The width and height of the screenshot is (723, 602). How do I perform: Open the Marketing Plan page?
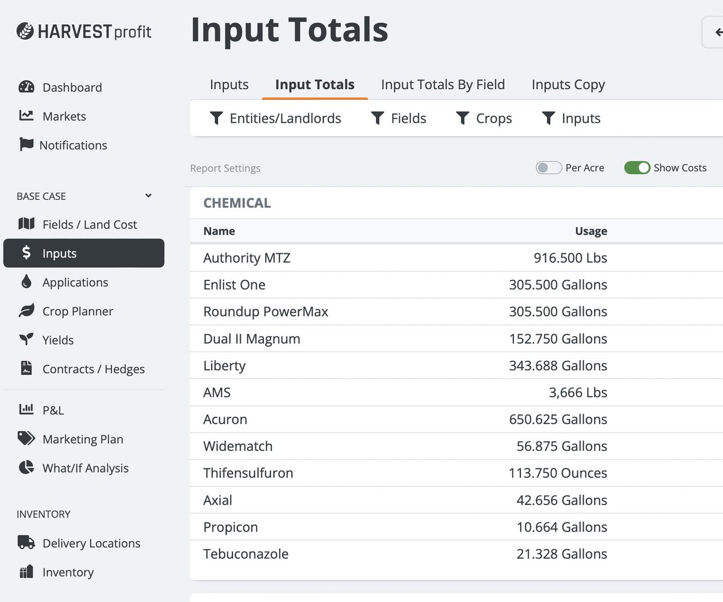pos(84,439)
